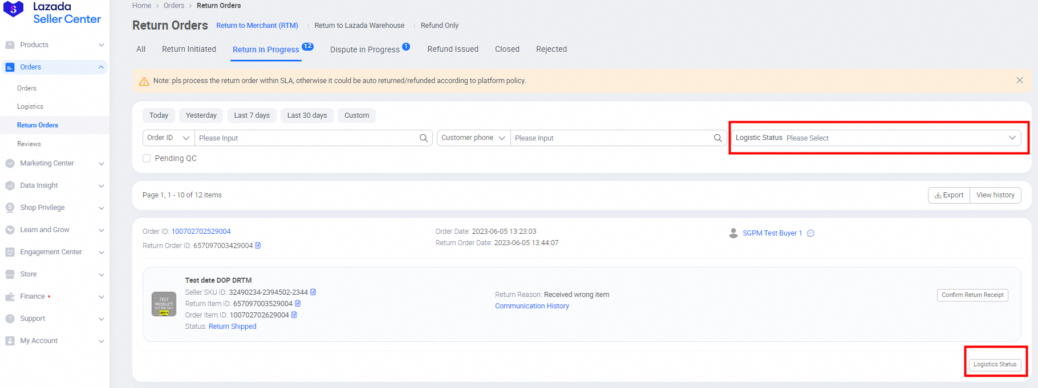Open the Communication History link
This screenshot has width=1038, height=388.
tap(532, 306)
